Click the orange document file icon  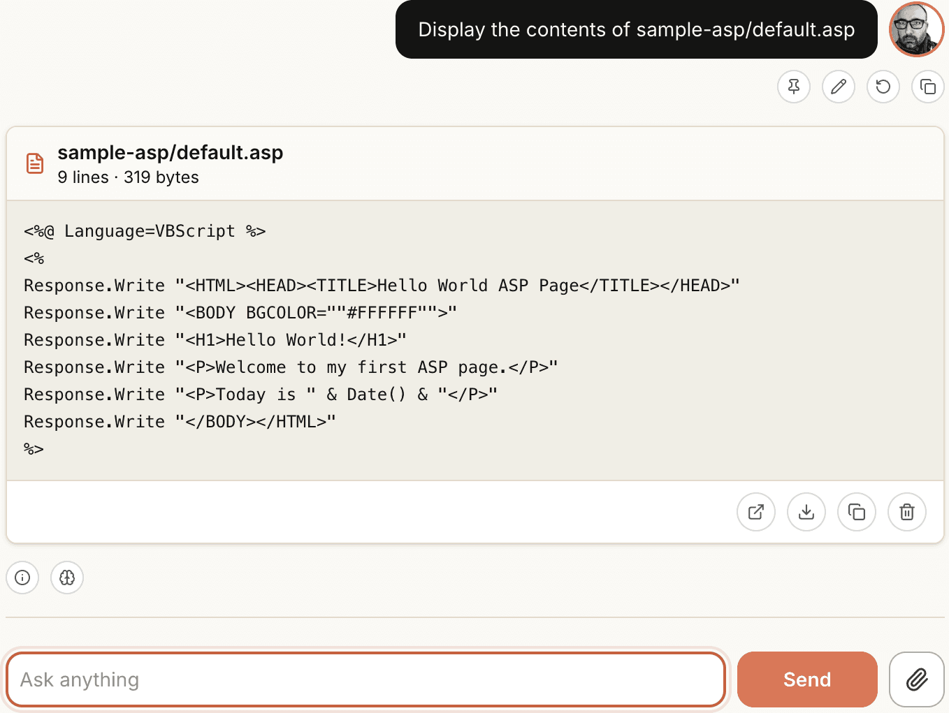pos(35,163)
